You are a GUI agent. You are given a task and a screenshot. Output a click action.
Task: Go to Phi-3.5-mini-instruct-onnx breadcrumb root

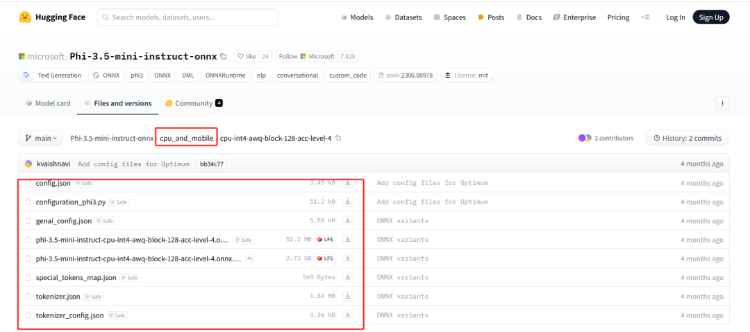tap(112, 138)
